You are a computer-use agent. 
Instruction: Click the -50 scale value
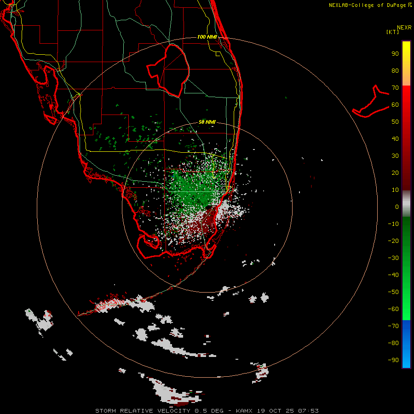point(393,292)
